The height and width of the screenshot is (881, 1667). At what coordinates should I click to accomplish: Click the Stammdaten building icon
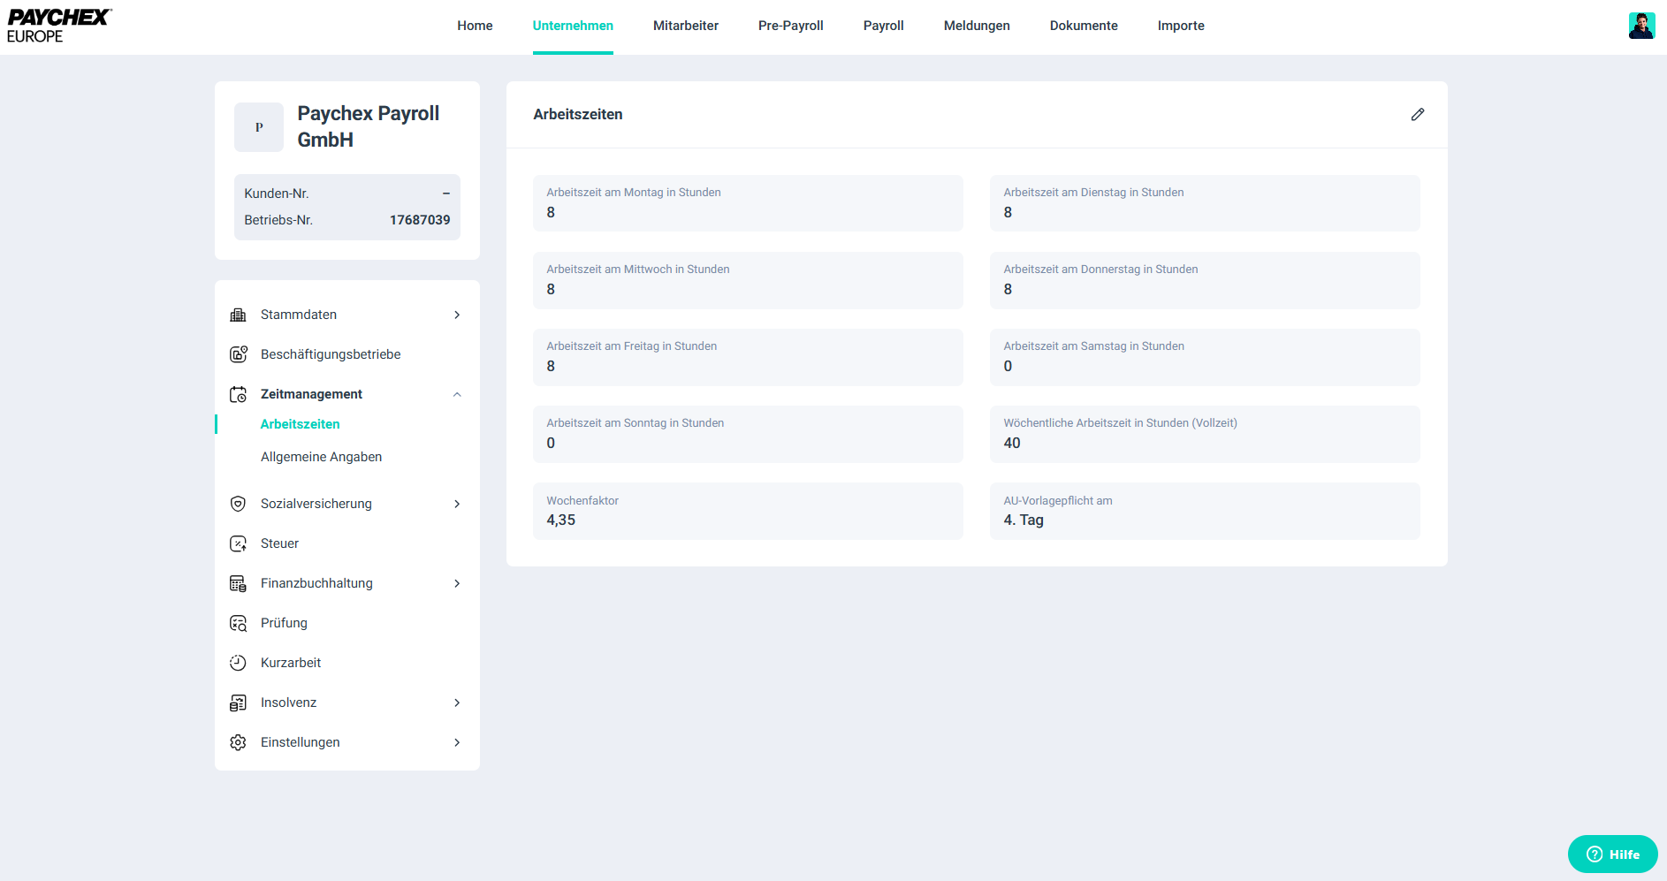click(x=238, y=315)
